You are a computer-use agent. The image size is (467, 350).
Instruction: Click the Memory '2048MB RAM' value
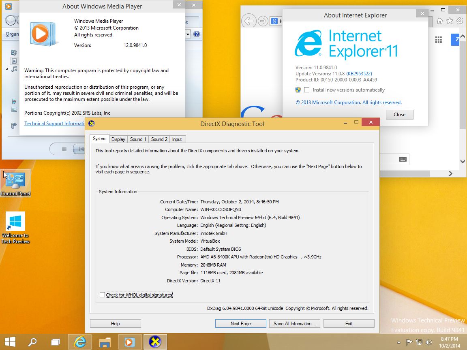pyautogui.click(x=213, y=265)
